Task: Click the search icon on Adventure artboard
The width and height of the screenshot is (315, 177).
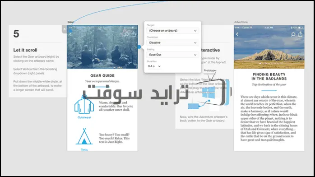Action: (293, 34)
